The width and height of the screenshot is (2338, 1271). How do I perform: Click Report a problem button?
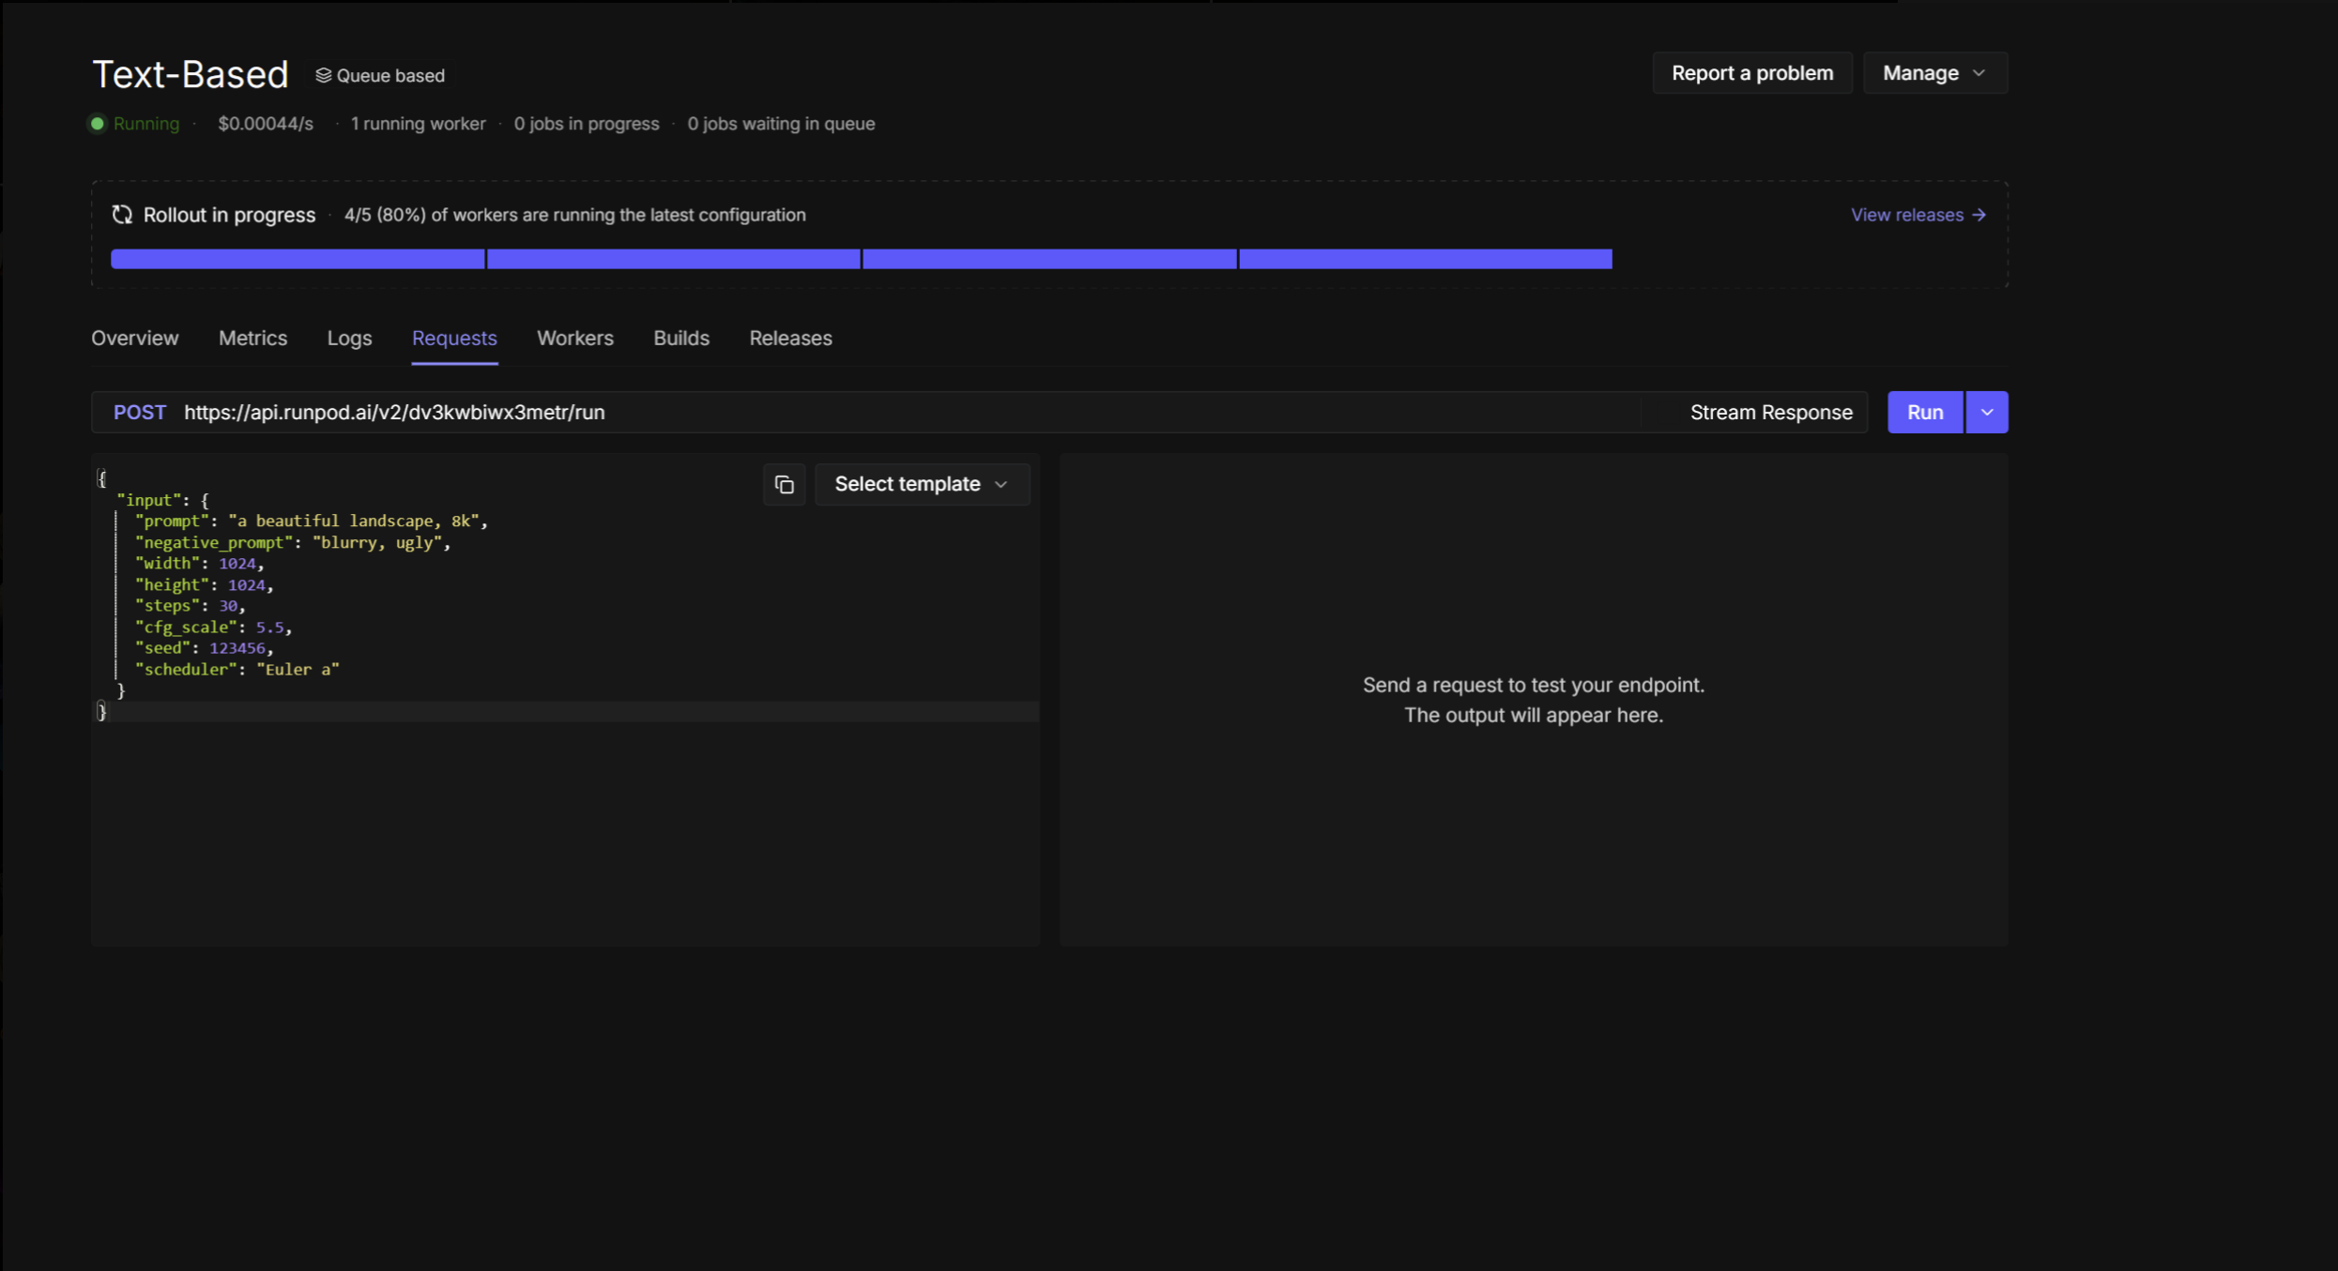click(1751, 73)
